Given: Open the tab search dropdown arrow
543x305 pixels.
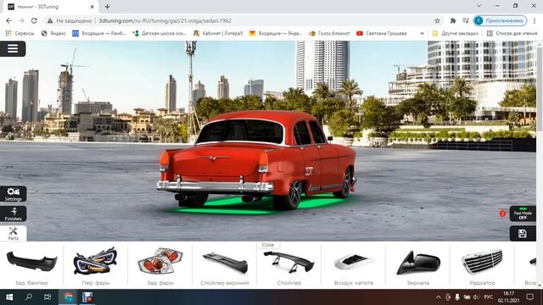Looking at the screenshot, I should pyautogui.click(x=479, y=6).
